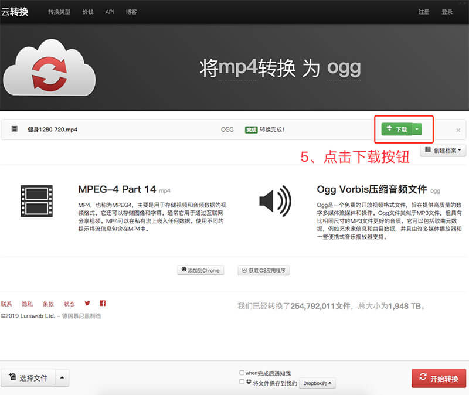This screenshot has height=395, width=469.
Task: Select the ogg target format in headline
Action: pos(344,69)
